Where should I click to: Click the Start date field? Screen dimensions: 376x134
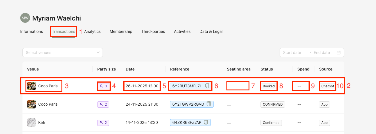click(292, 53)
